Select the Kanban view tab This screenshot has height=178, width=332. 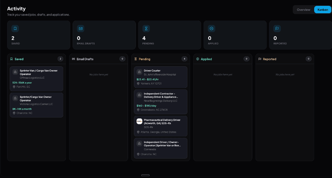point(323,10)
